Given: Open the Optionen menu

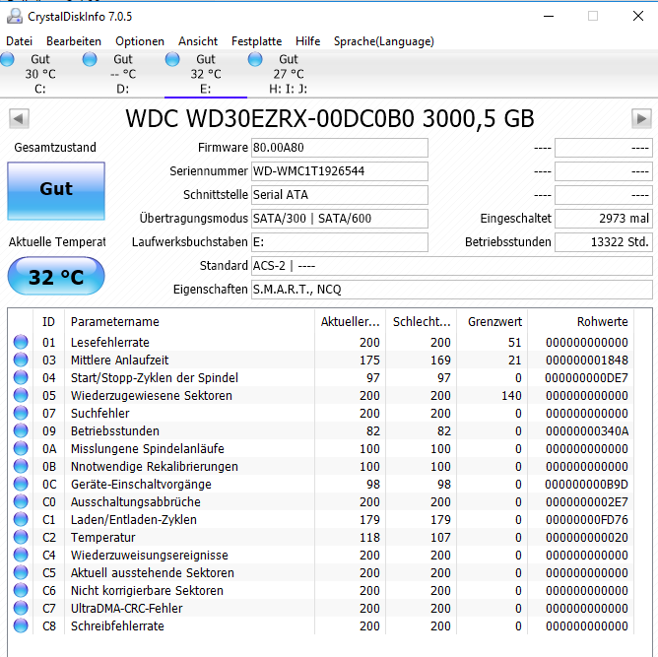Looking at the screenshot, I should tap(140, 41).
